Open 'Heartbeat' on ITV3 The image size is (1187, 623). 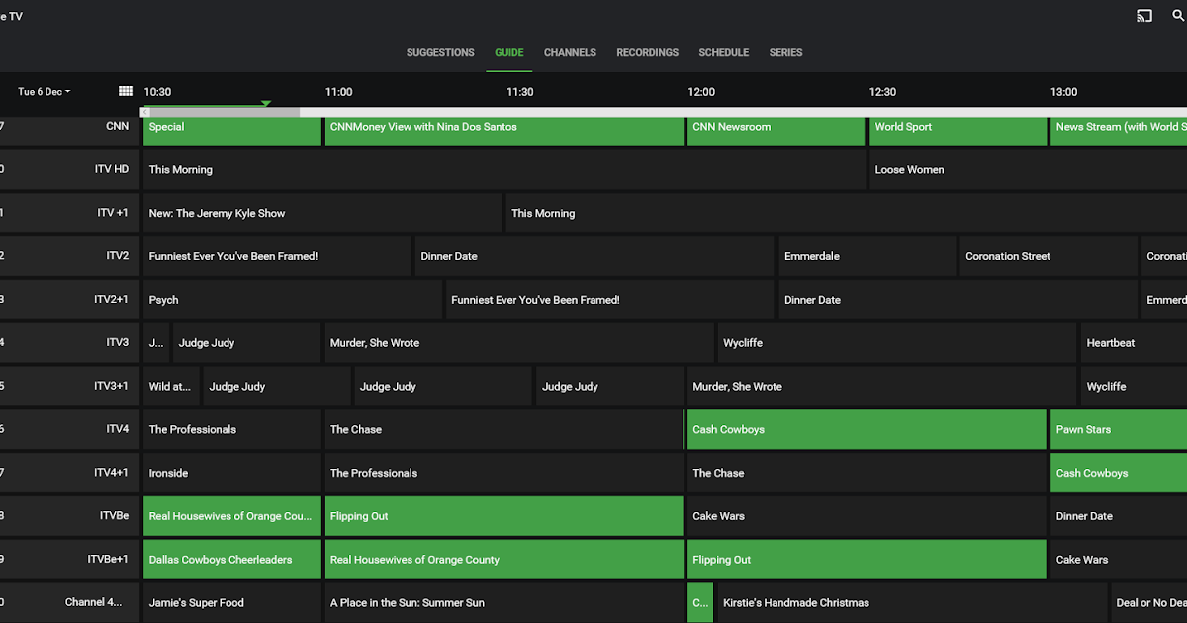[1134, 343]
